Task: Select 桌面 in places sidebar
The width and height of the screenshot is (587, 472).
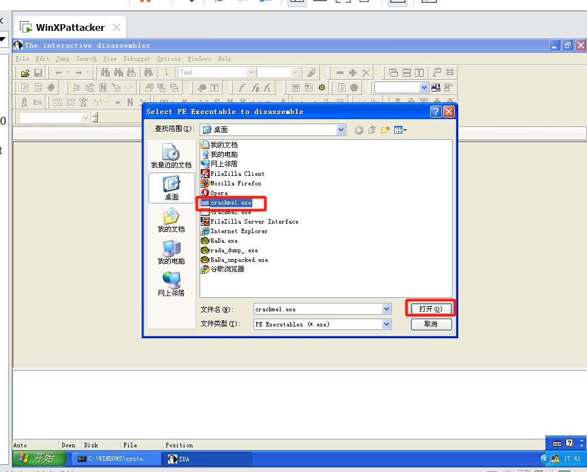Action: coord(172,188)
